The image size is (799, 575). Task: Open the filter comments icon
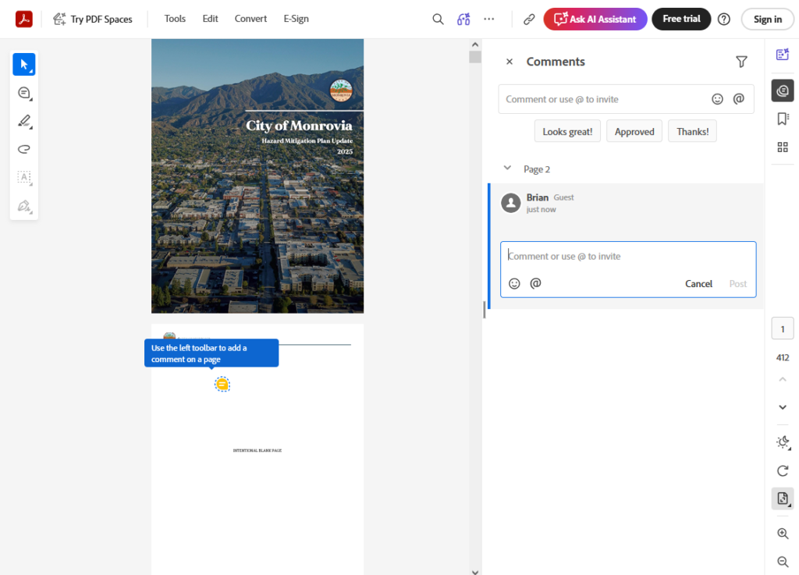pos(741,62)
